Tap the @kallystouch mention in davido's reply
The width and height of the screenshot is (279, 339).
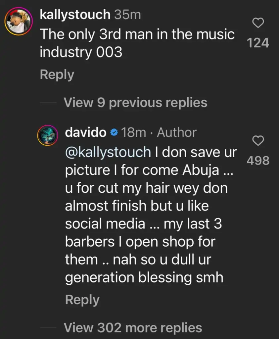pyautogui.click(x=108, y=152)
